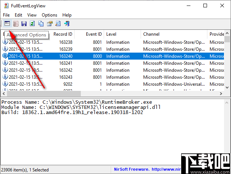Click the Choose Data Source database icon
Screen dimensions: 231x174
coord(16,24)
